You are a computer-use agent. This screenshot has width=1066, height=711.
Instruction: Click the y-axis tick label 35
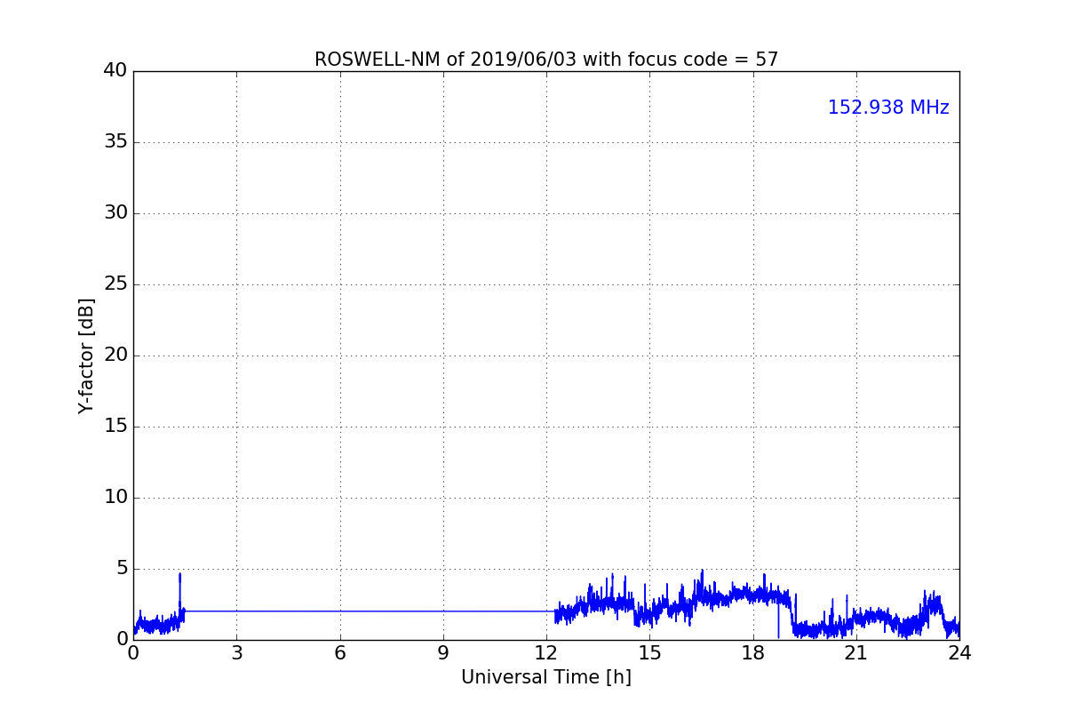click(x=115, y=142)
